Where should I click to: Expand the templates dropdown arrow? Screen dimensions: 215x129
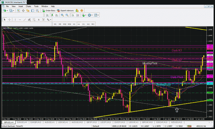click(x=98, y=15)
